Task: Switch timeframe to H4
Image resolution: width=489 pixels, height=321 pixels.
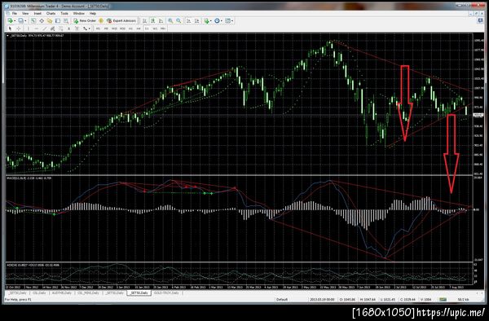Action: click(x=139, y=29)
